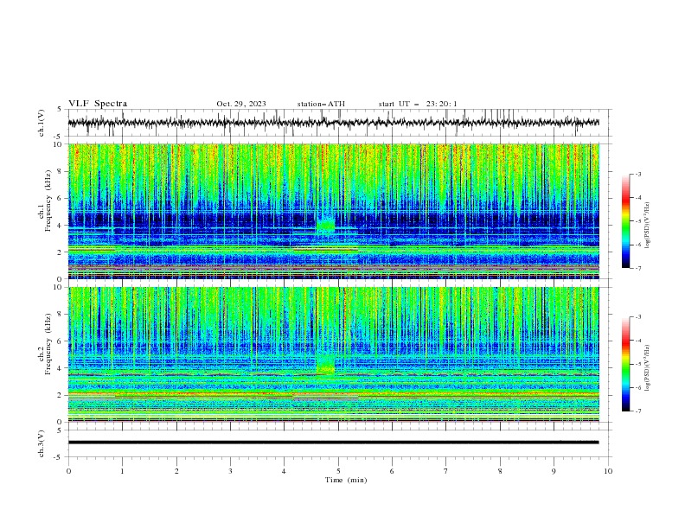Click the "ch.1(V)" axis label
The image size is (685, 529).
(x=42, y=123)
